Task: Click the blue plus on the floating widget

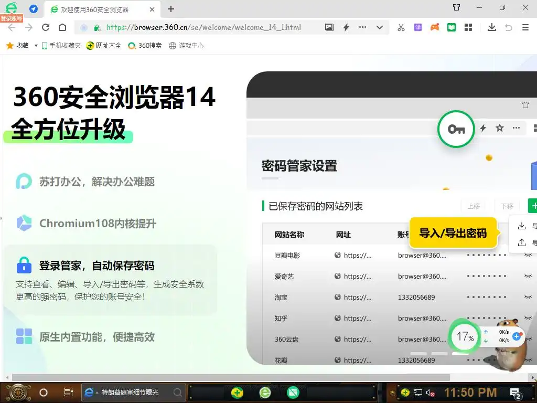Action: 517,336
